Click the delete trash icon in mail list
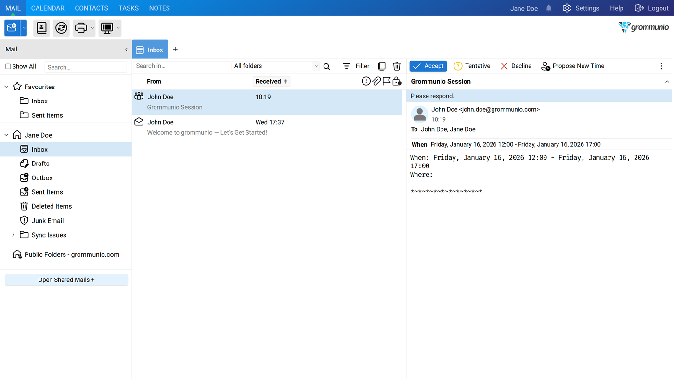This screenshot has width=674, height=379. tap(397, 66)
